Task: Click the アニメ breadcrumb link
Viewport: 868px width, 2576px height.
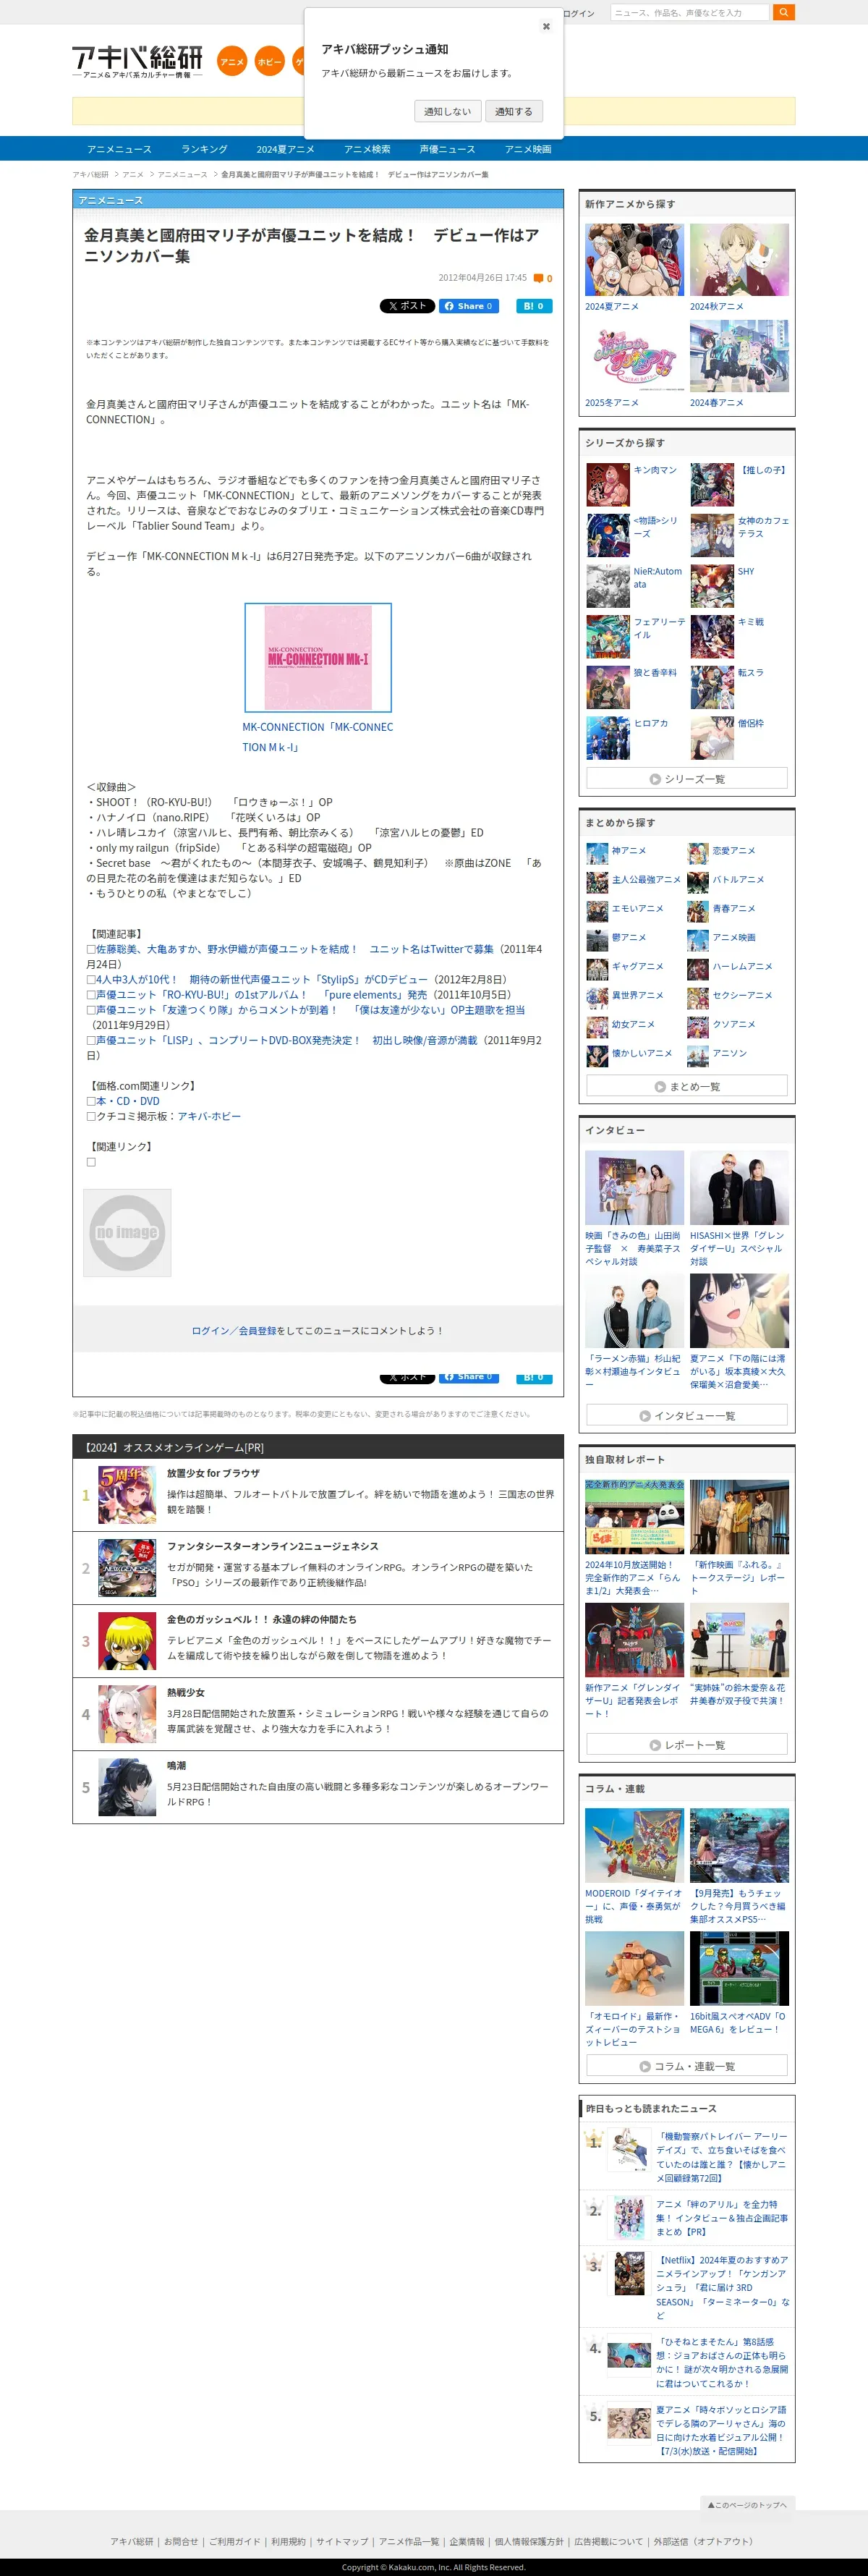Action: (x=133, y=174)
